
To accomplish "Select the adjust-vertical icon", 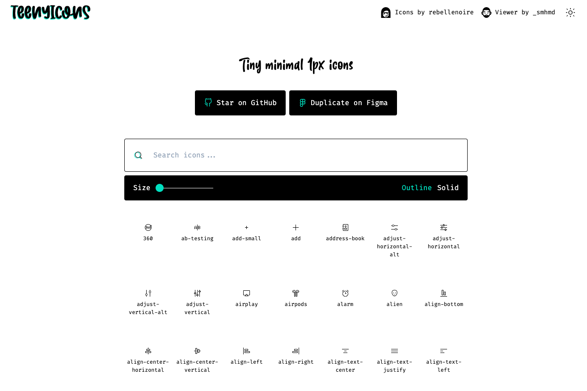I will (197, 293).
